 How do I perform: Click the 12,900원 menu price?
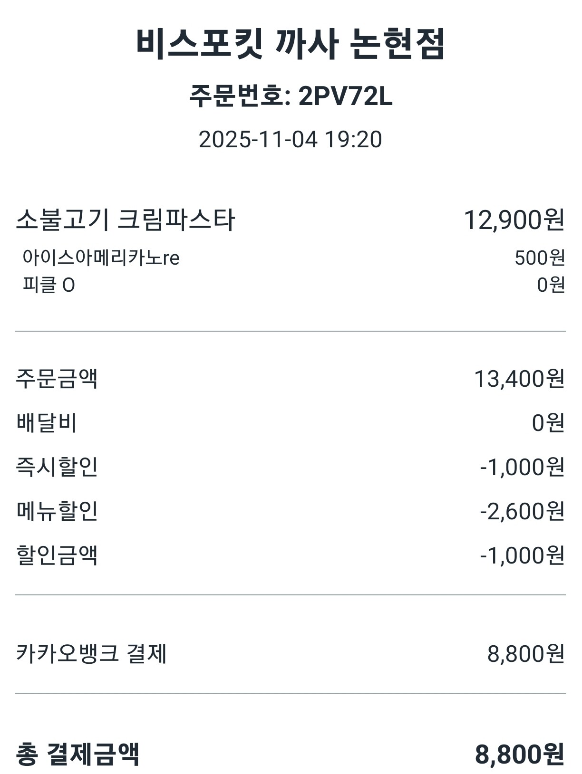[514, 220]
